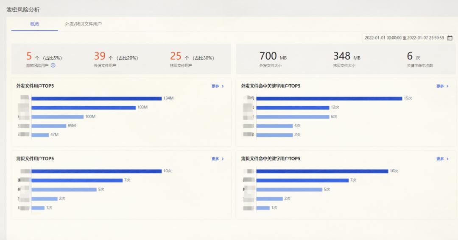Viewport: 458px width, 240px height.
Task: Open the 外发/拷贝文件用户 tab
Action: tap(83, 24)
